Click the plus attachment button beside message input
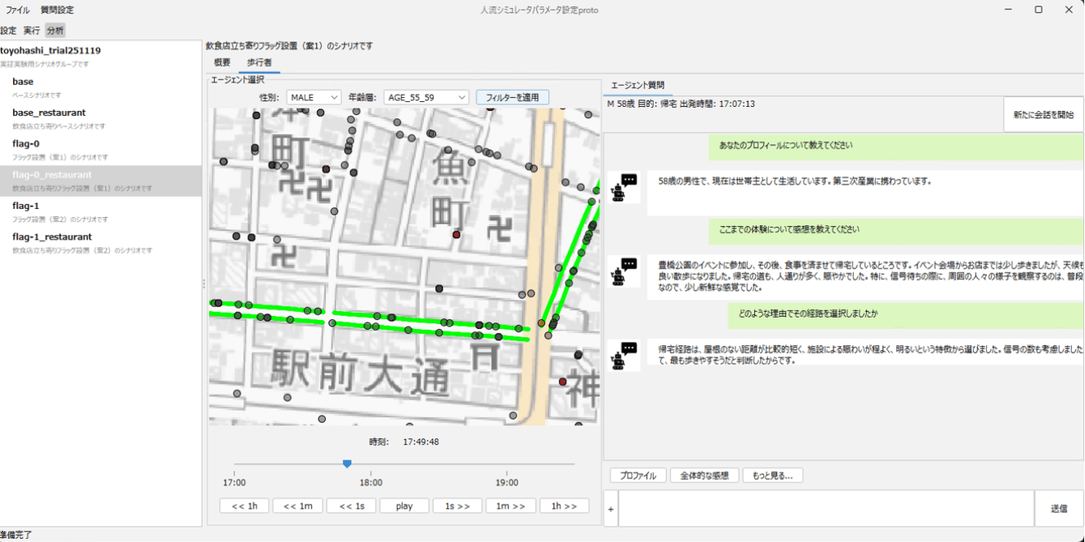Screen dimensions: 1085x542 [x=610, y=509]
